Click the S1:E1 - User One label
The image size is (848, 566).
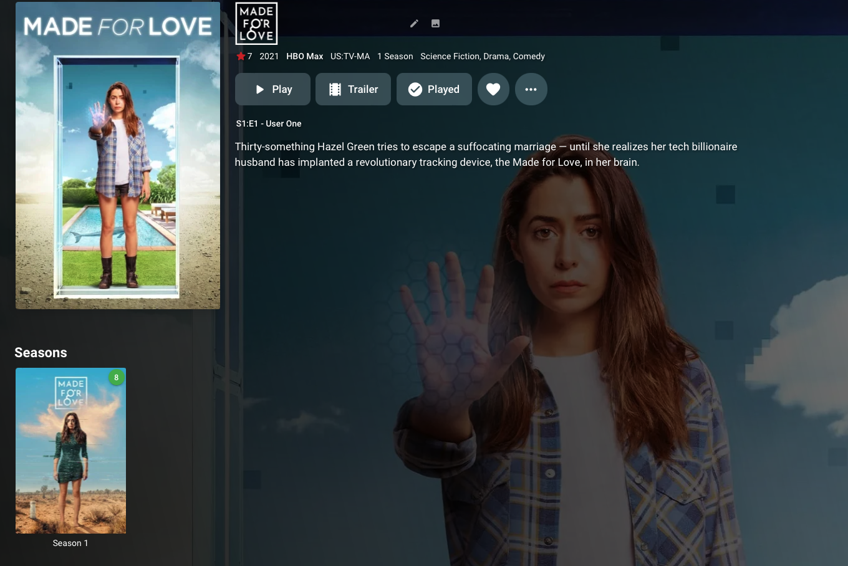pos(269,123)
